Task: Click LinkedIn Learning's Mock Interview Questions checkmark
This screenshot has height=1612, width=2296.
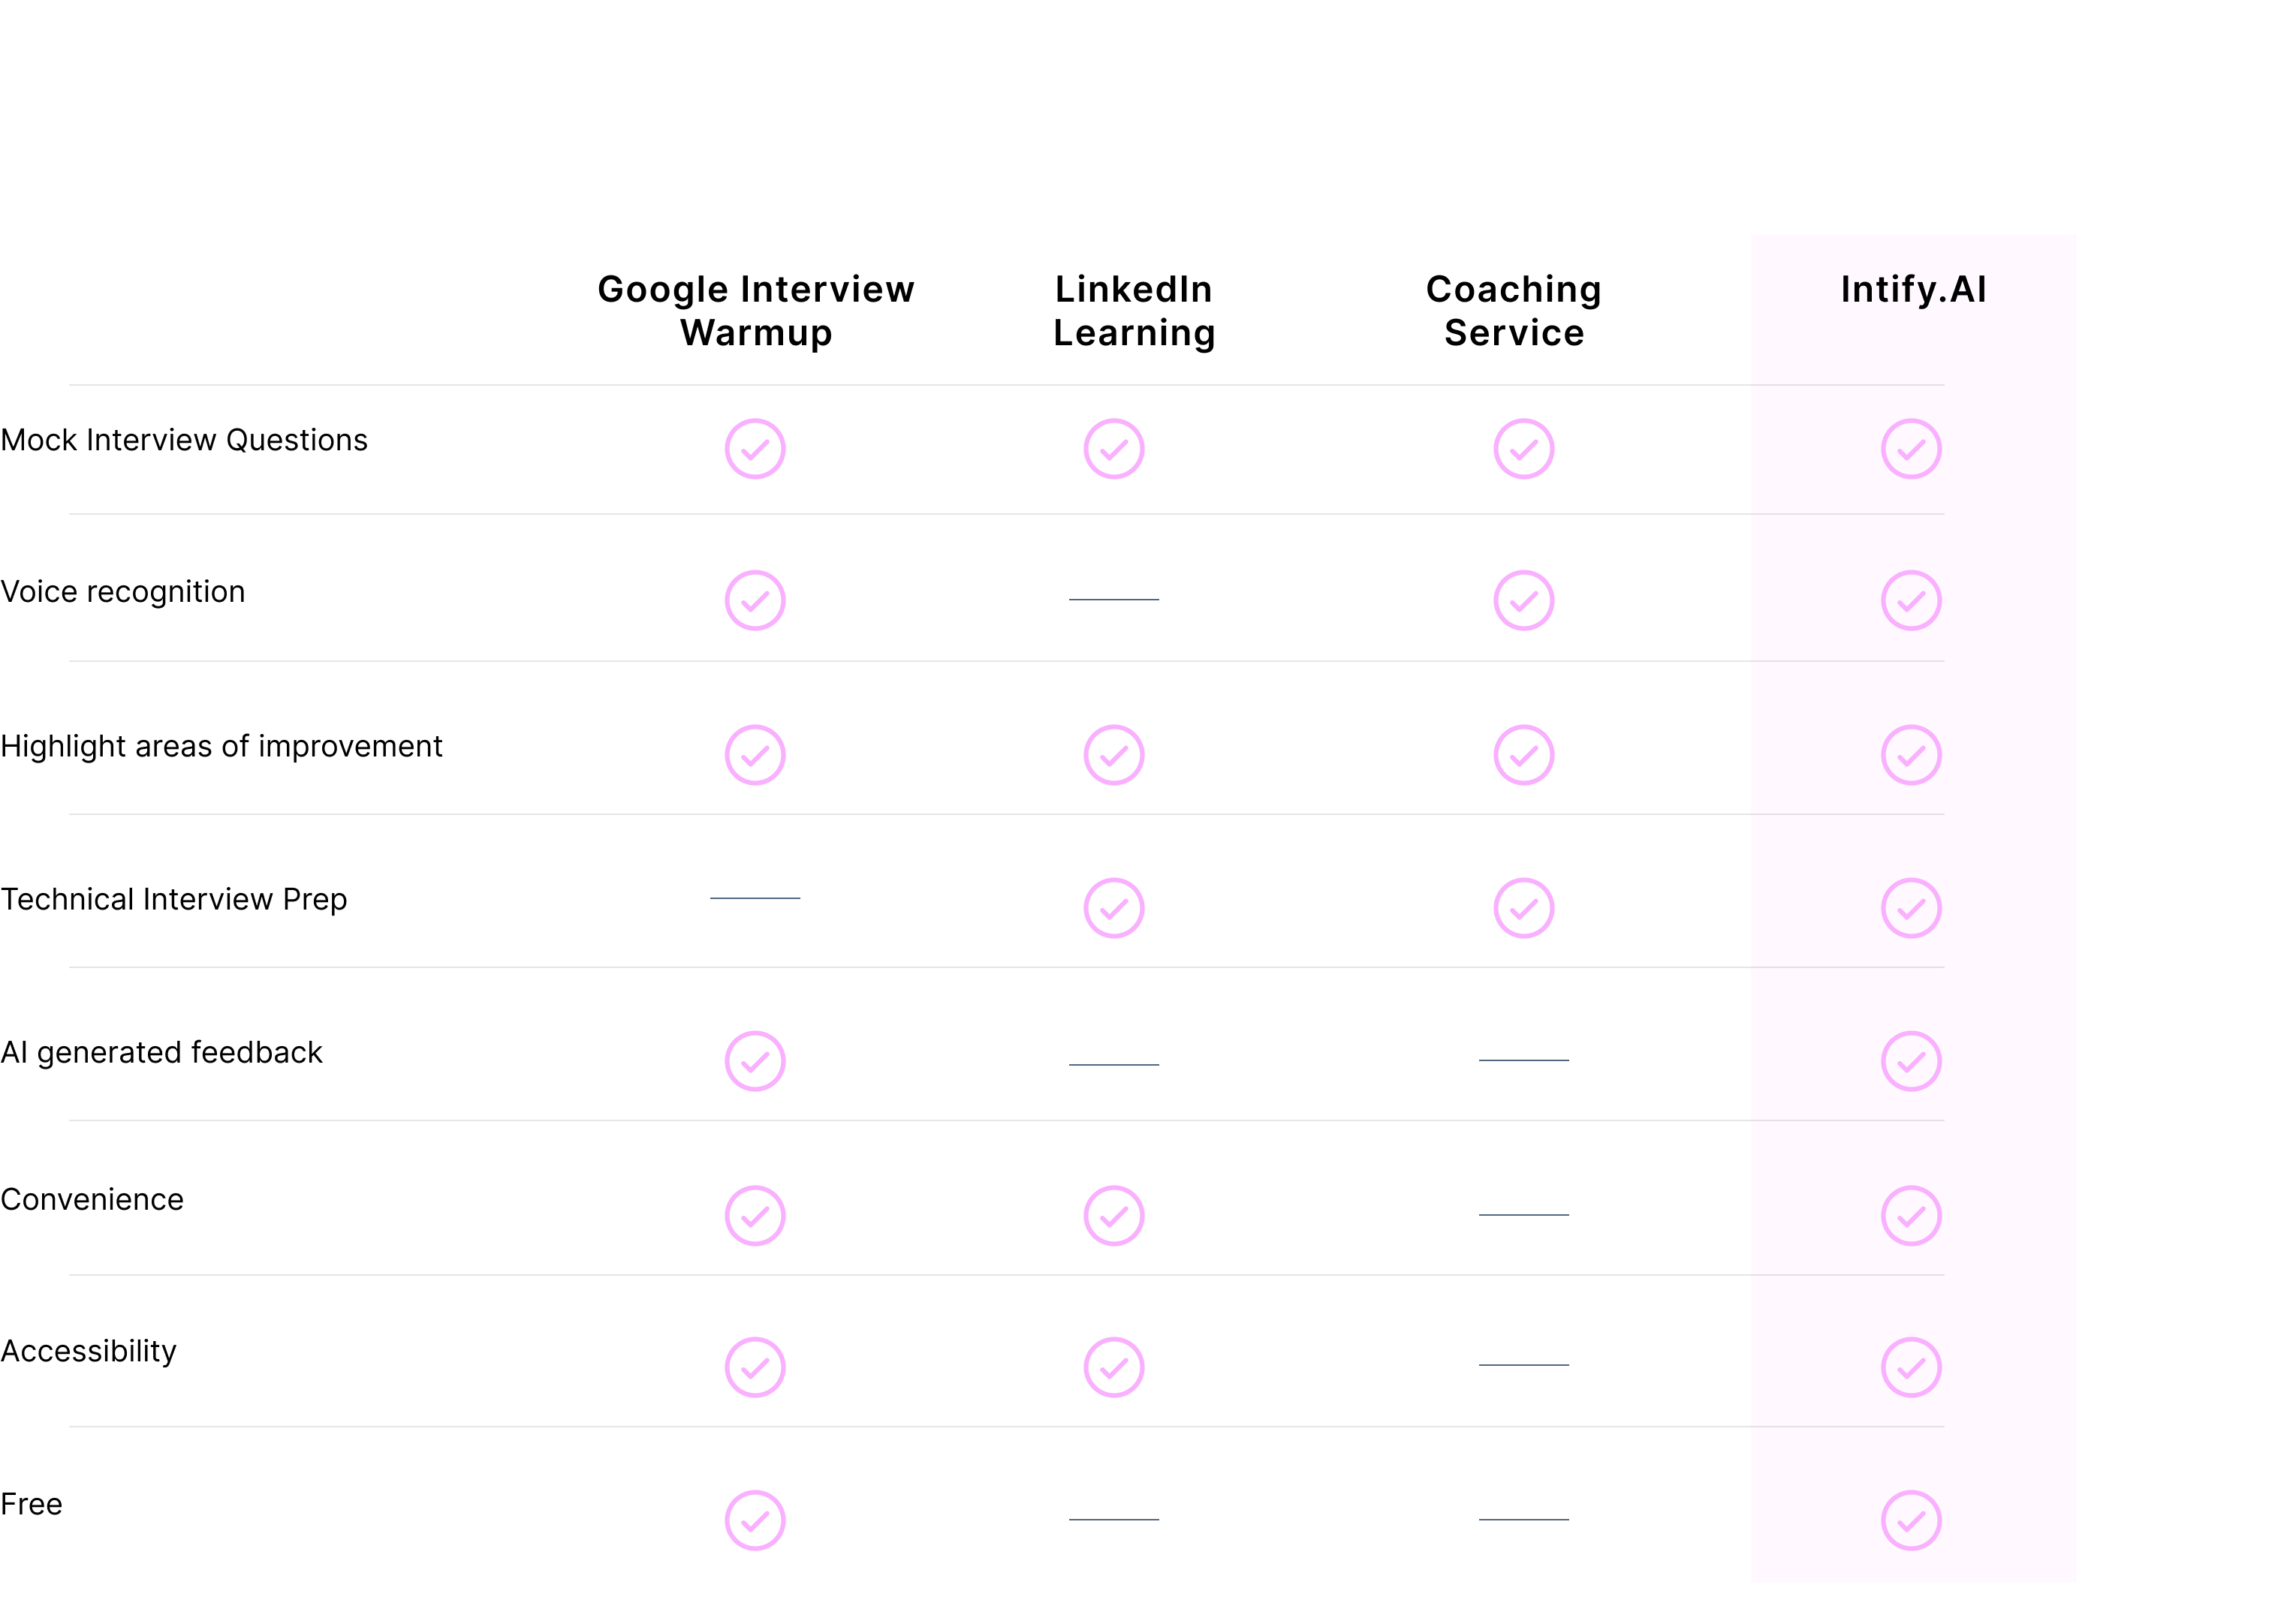Action: point(1114,449)
